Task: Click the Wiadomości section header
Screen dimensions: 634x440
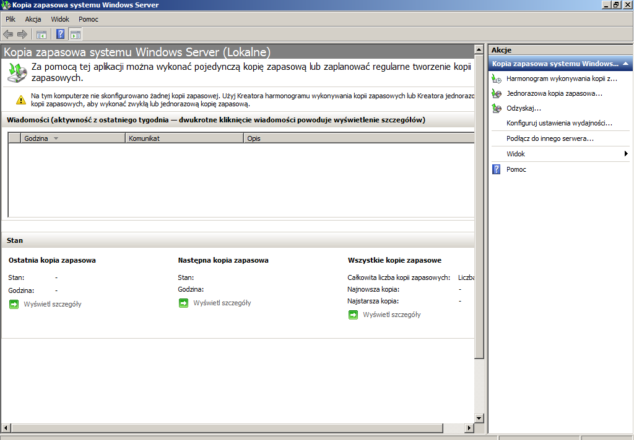Action: pos(238,120)
